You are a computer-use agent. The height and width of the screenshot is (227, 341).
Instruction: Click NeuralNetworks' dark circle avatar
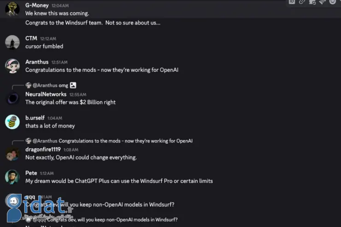[12, 98]
